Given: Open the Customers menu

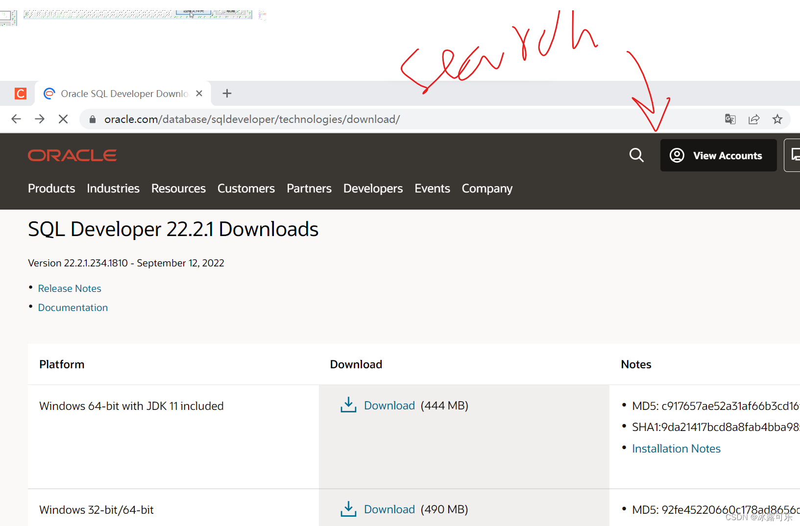Looking at the screenshot, I should pos(246,189).
